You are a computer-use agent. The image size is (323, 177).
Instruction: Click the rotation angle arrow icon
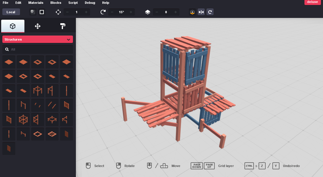pyautogui.click(x=103, y=12)
